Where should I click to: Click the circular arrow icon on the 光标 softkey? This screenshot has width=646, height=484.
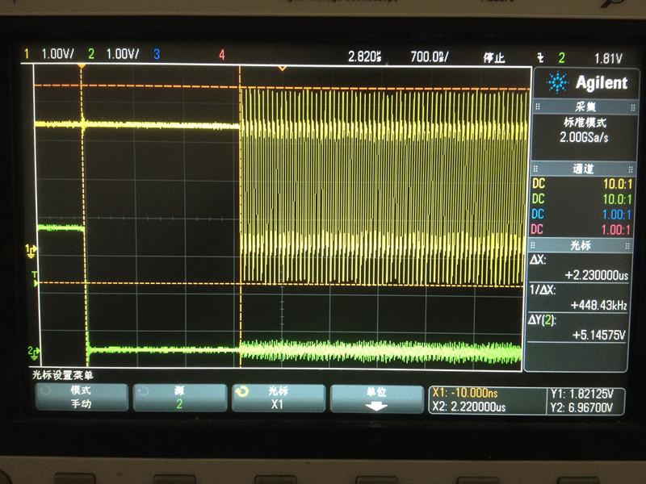click(x=241, y=391)
